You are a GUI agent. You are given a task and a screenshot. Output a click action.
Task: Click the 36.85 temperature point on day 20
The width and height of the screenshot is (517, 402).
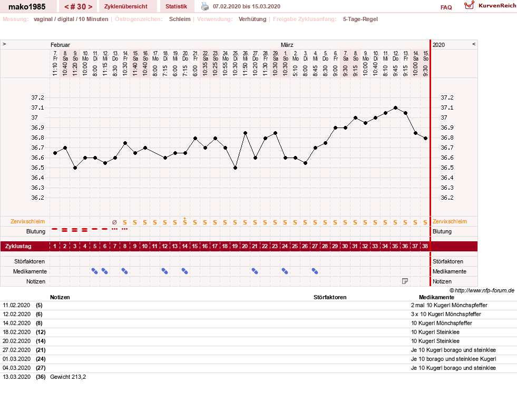tap(245, 133)
